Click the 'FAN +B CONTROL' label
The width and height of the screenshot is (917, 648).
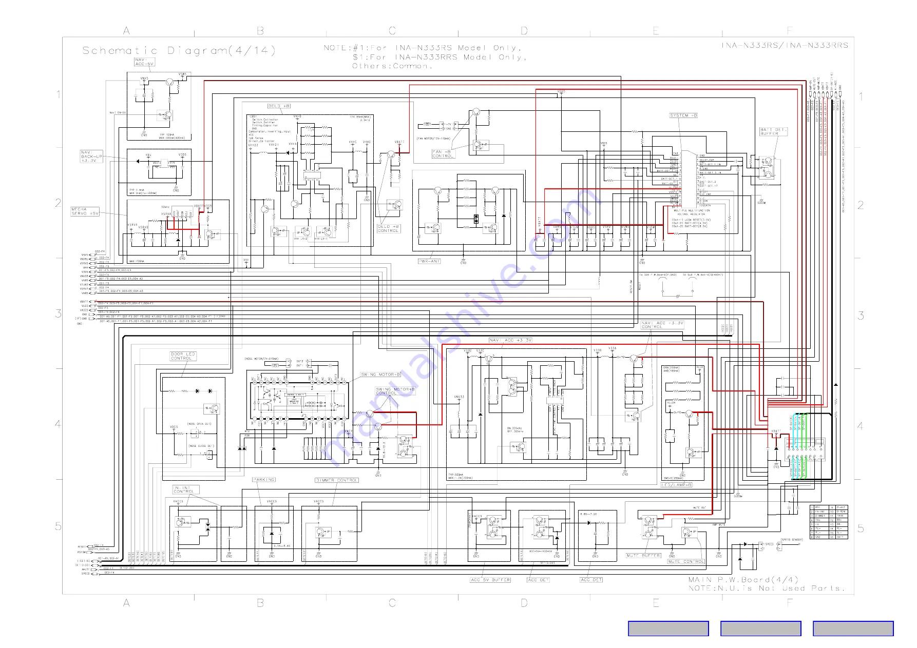[x=443, y=154]
